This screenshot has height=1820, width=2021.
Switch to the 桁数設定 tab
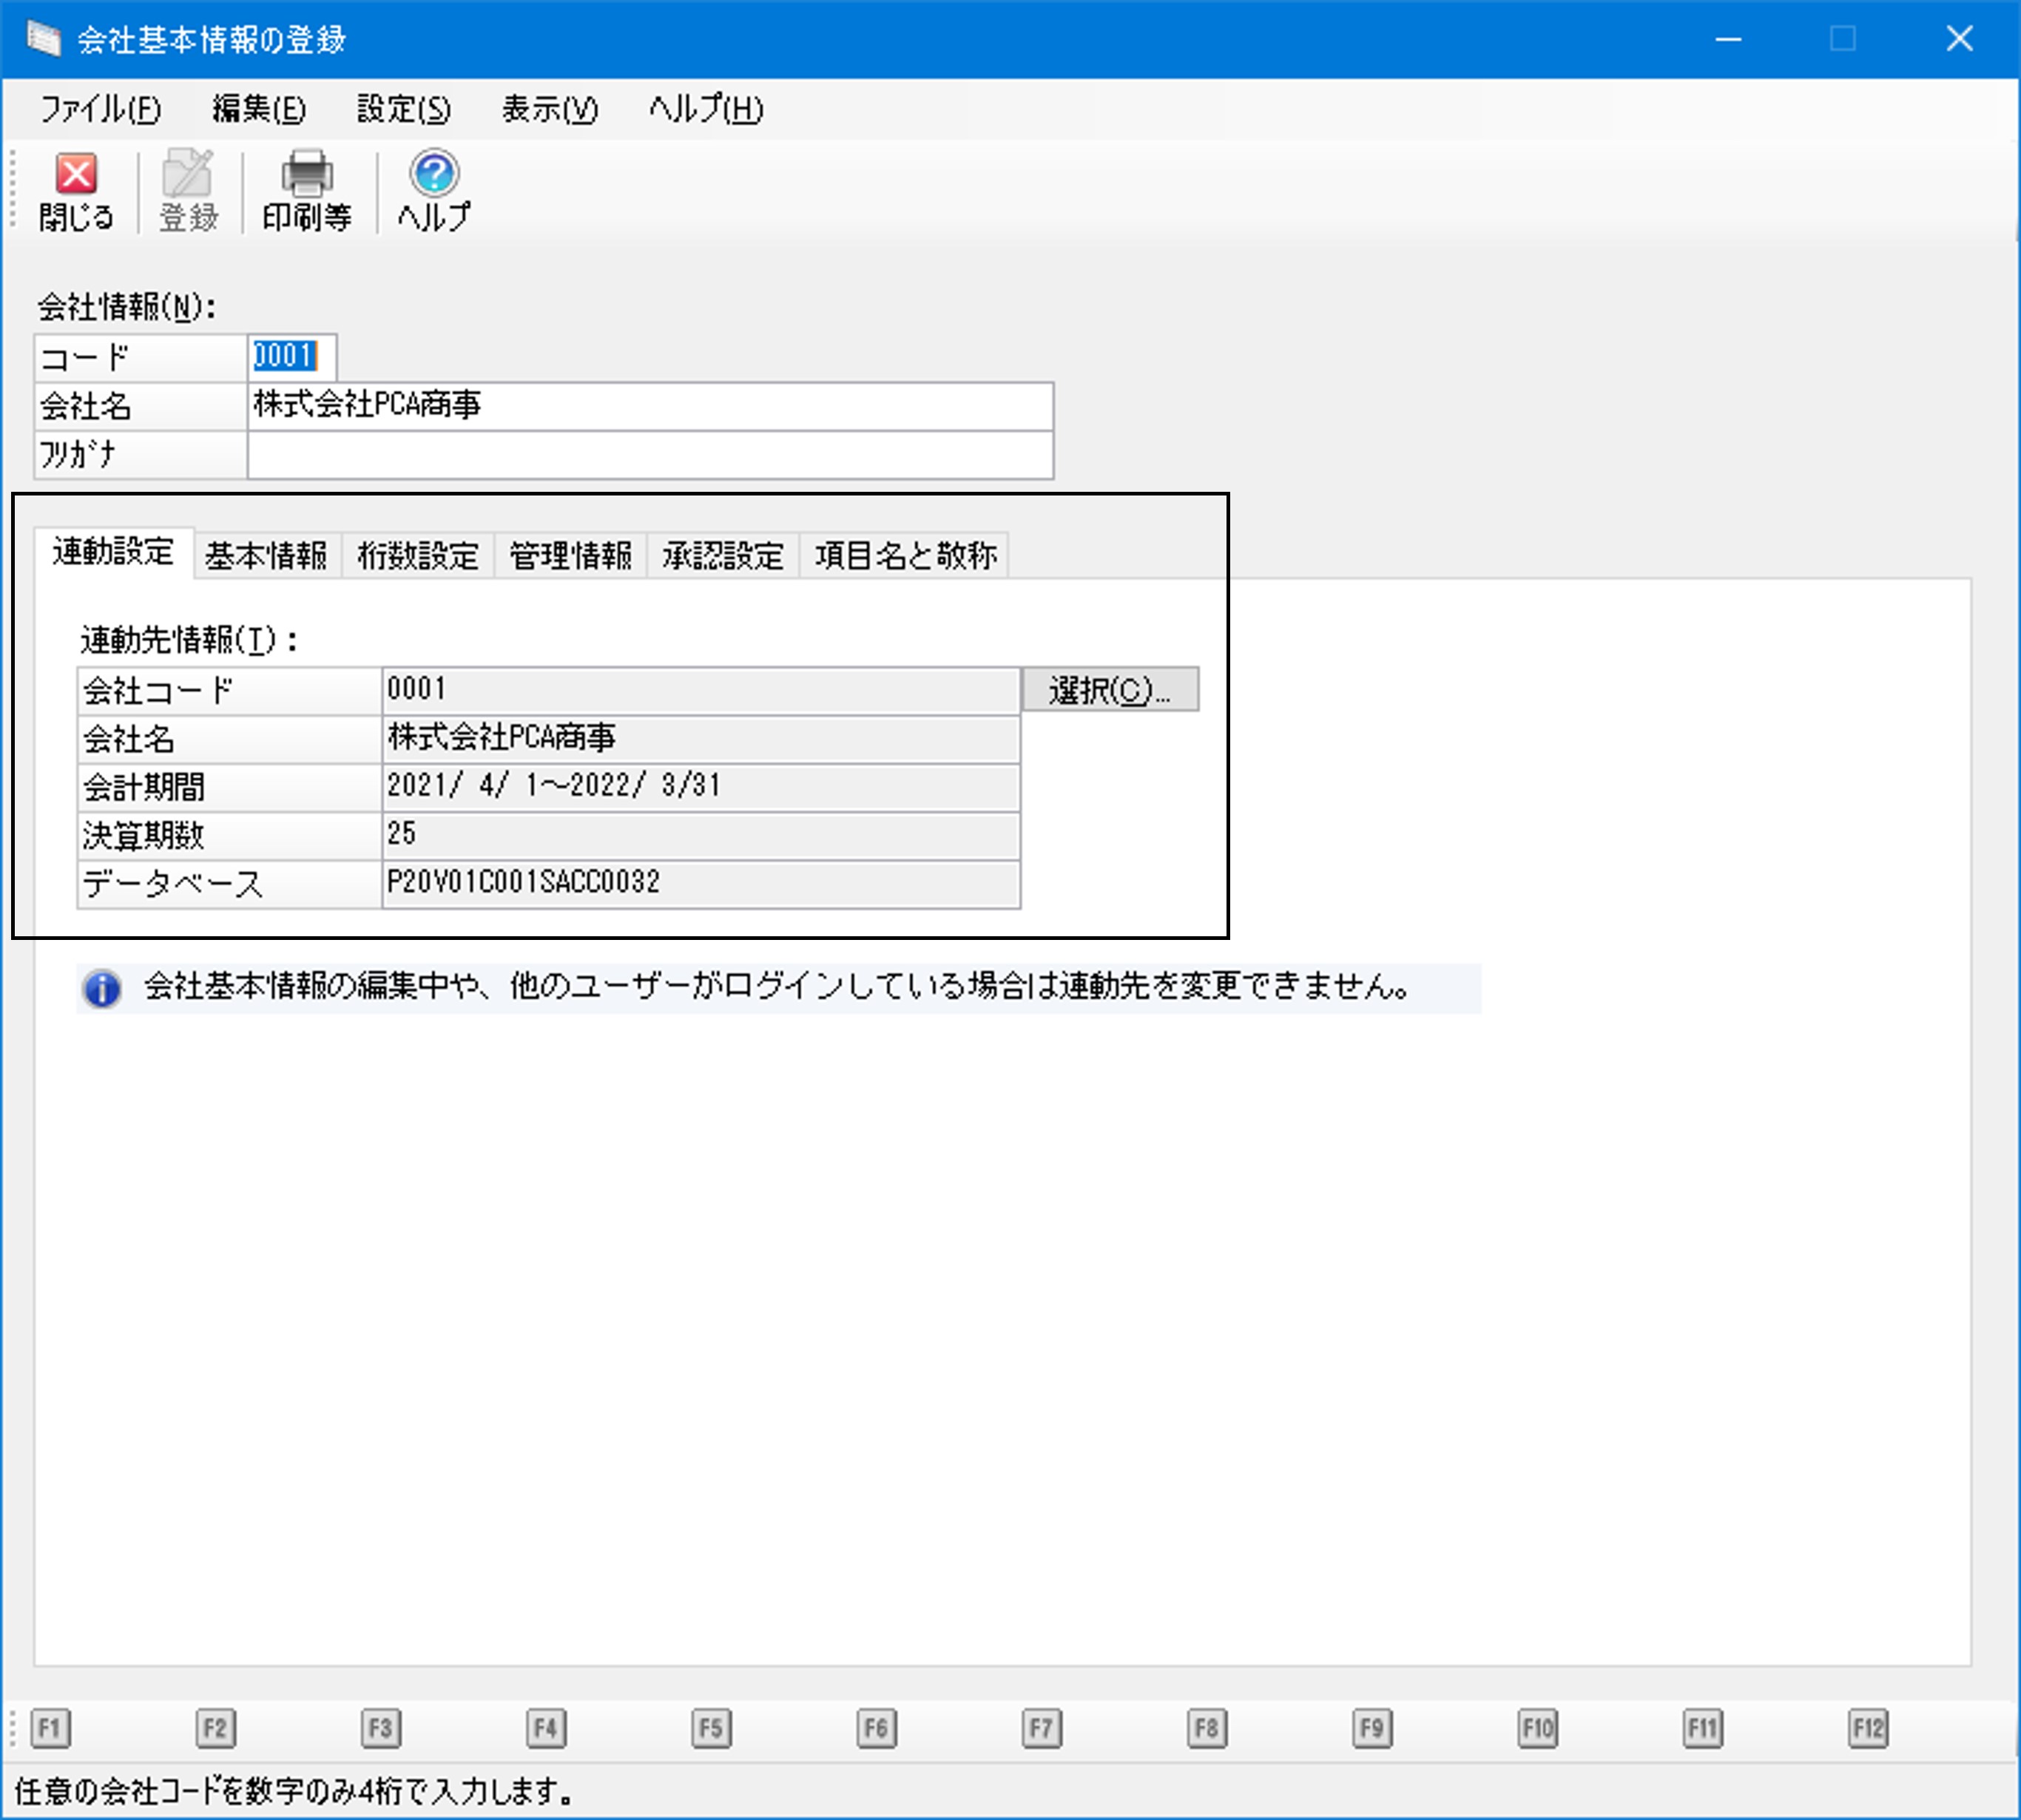(x=418, y=556)
